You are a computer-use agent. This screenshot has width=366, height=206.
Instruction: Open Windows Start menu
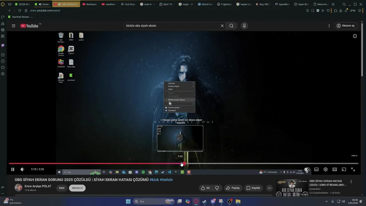(x=128, y=201)
